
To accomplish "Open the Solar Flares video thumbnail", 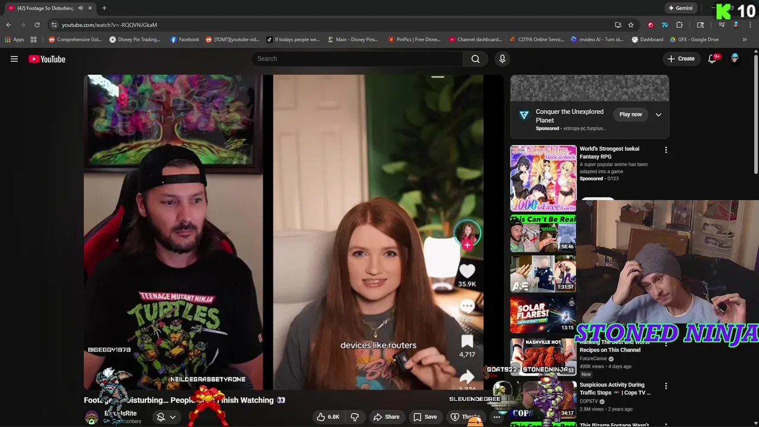I will pyautogui.click(x=543, y=314).
